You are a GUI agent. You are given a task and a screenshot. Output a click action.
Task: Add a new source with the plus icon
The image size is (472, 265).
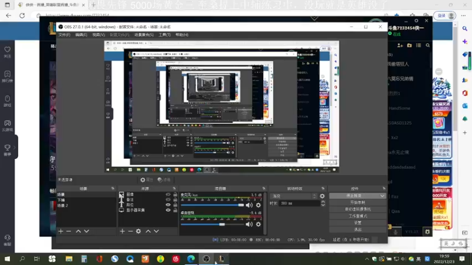[122, 231]
